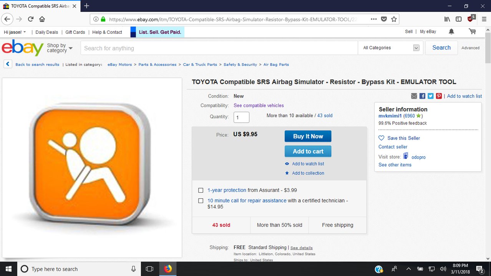
Task: Open the Firefox home page
Action: click(x=42, y=19)
